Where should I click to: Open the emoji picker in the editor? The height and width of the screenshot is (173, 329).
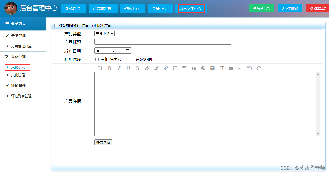[203, 68]
